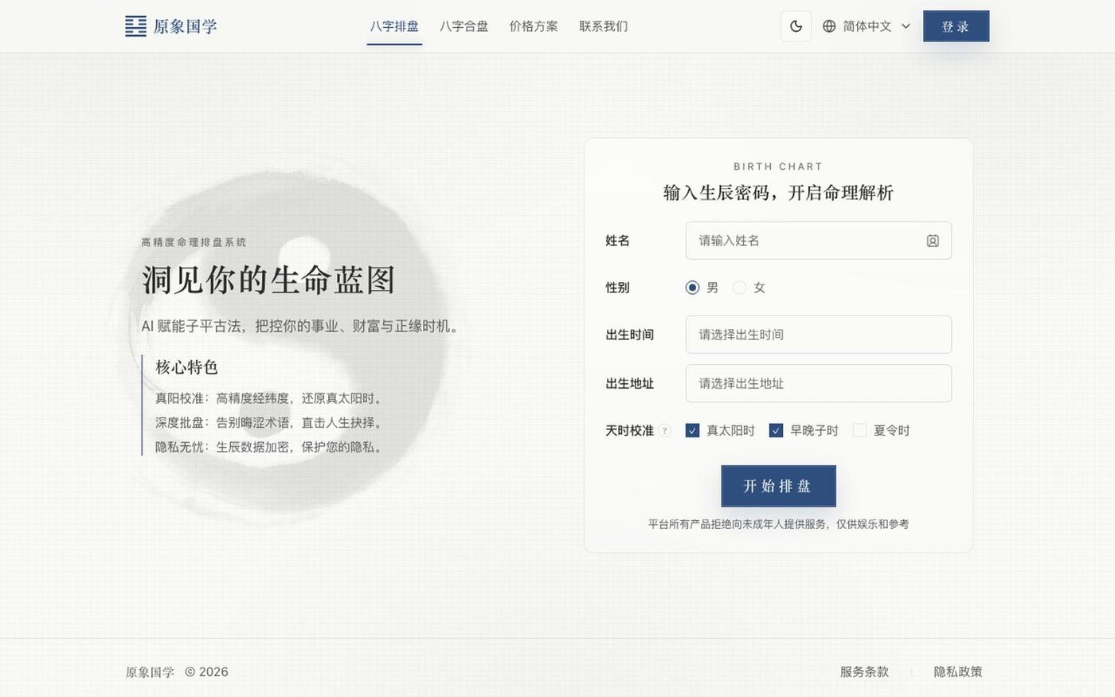The width and height of the screenshot is (1115, 697).
Task: Uncheck the 真太阳时 checkbox
Action: tap(692, 431)
